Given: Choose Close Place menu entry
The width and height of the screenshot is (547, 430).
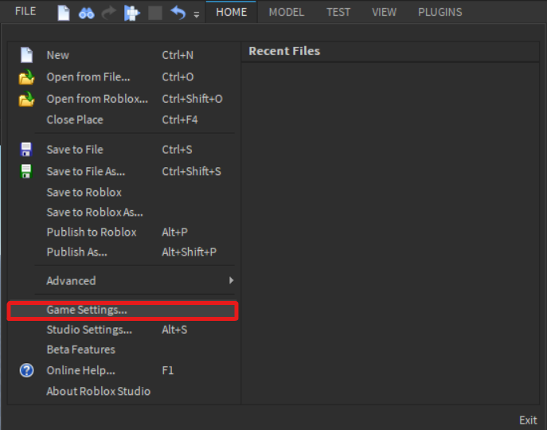Looking at the screenshot, I should coord(123,119).
